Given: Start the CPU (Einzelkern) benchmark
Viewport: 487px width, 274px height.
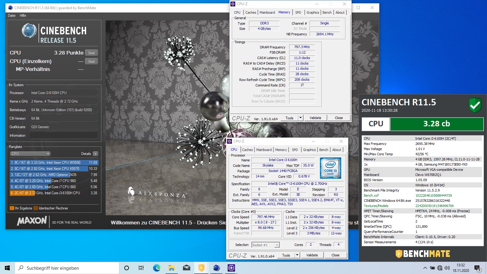Looking at the screenshot, I should [92, 61].
